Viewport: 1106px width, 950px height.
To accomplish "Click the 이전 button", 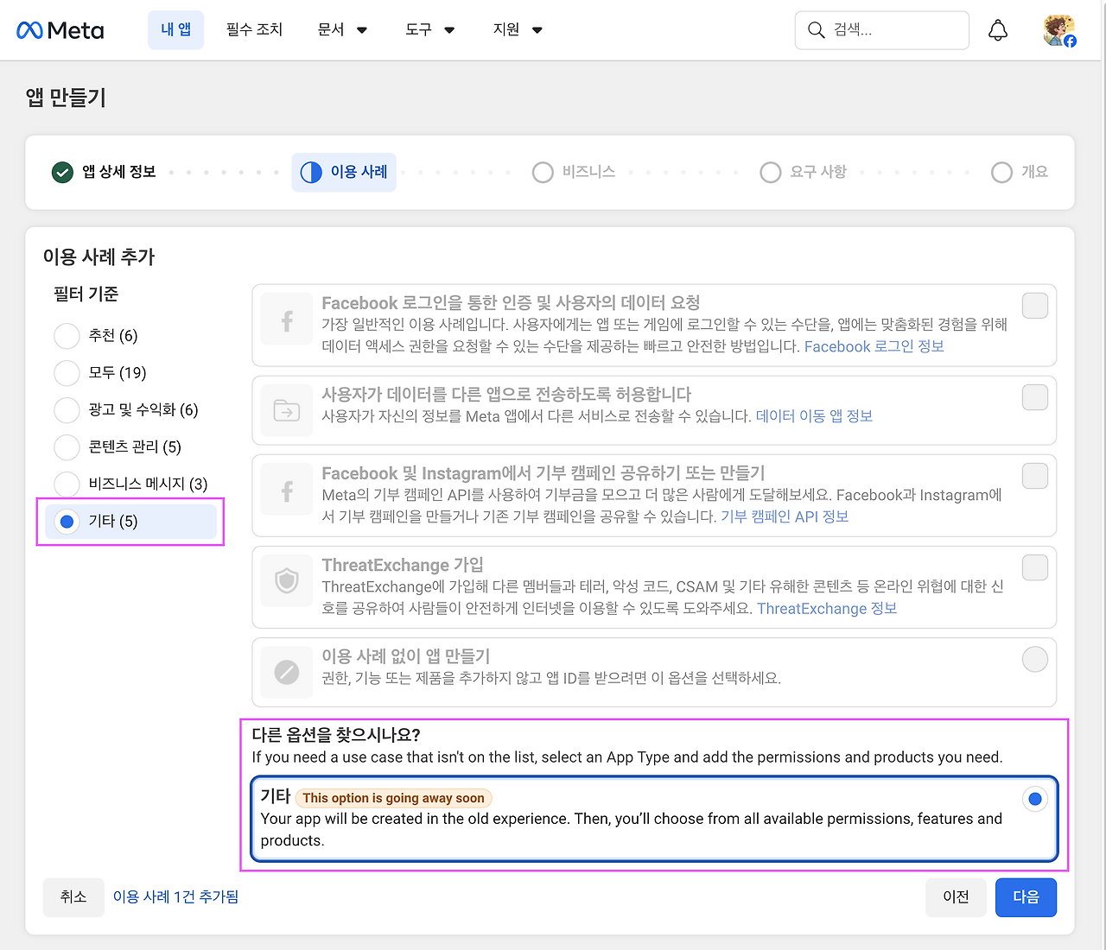I will (956, 897).
